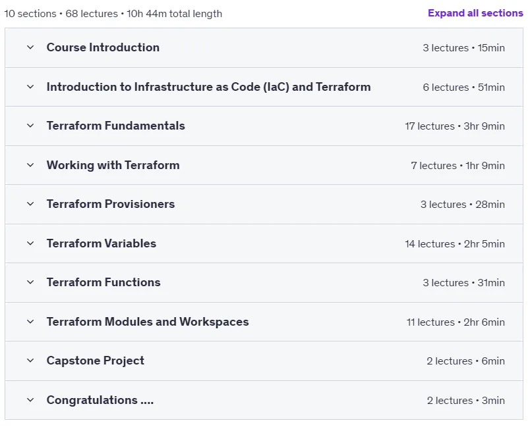Click the 10 sections course summary text
528x427 pixels.
point(113,14)
